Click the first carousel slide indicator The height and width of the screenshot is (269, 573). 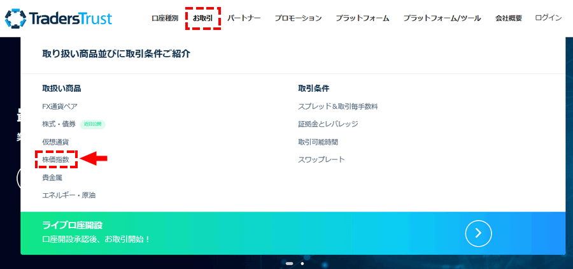click(290, 263)
